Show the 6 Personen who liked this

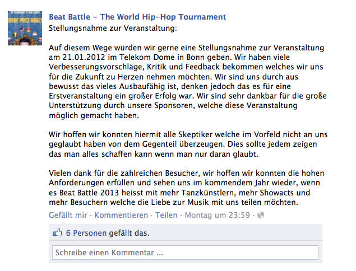[86, 233]
